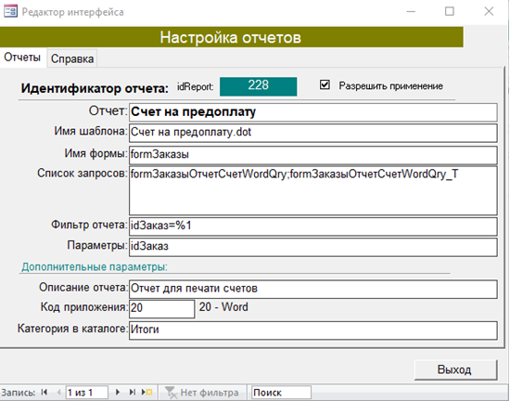
Task: Click the form icon in the title bar
Action: [x=10, y=12]
